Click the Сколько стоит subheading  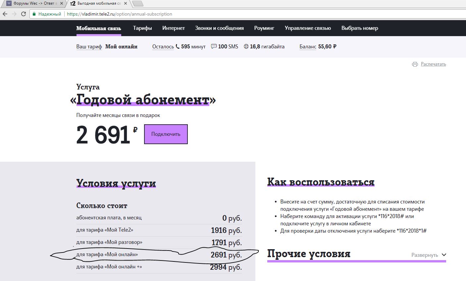pyautogui.click(x=102, y=206)
